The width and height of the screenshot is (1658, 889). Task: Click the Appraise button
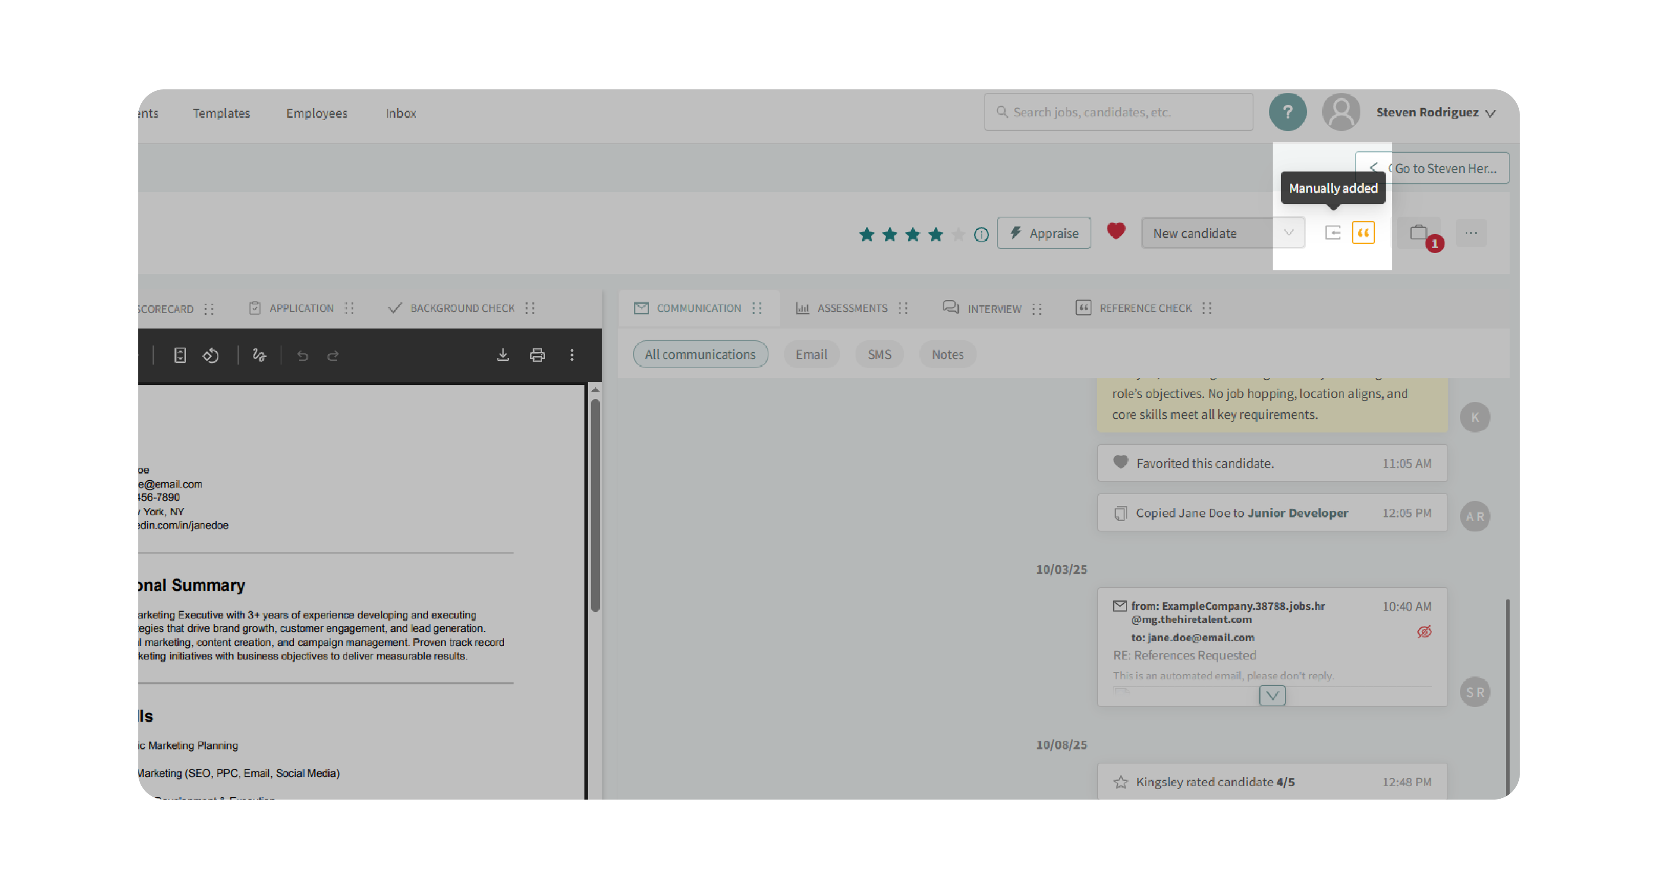[1043, 233]
